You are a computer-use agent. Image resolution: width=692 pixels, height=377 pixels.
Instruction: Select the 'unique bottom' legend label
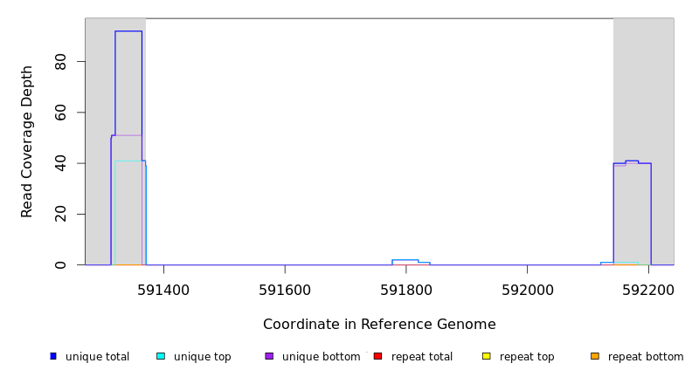[321, 357]
